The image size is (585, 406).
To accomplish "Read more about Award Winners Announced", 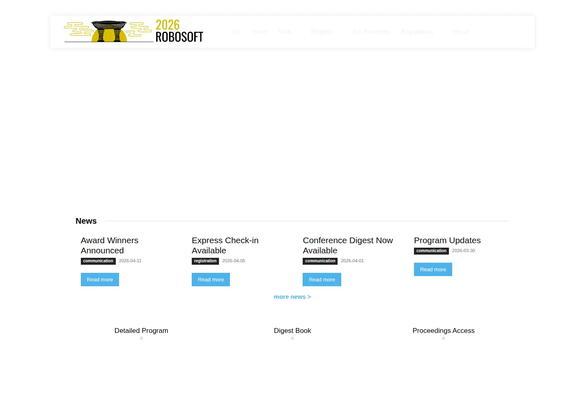I will pos(100,279).
